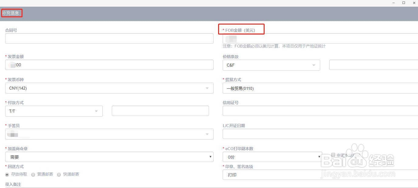The height and width of the screenshot is (188, 418).
Task: Tick the 申请本地打印 checkbox
Action: (x=333, y=155)
